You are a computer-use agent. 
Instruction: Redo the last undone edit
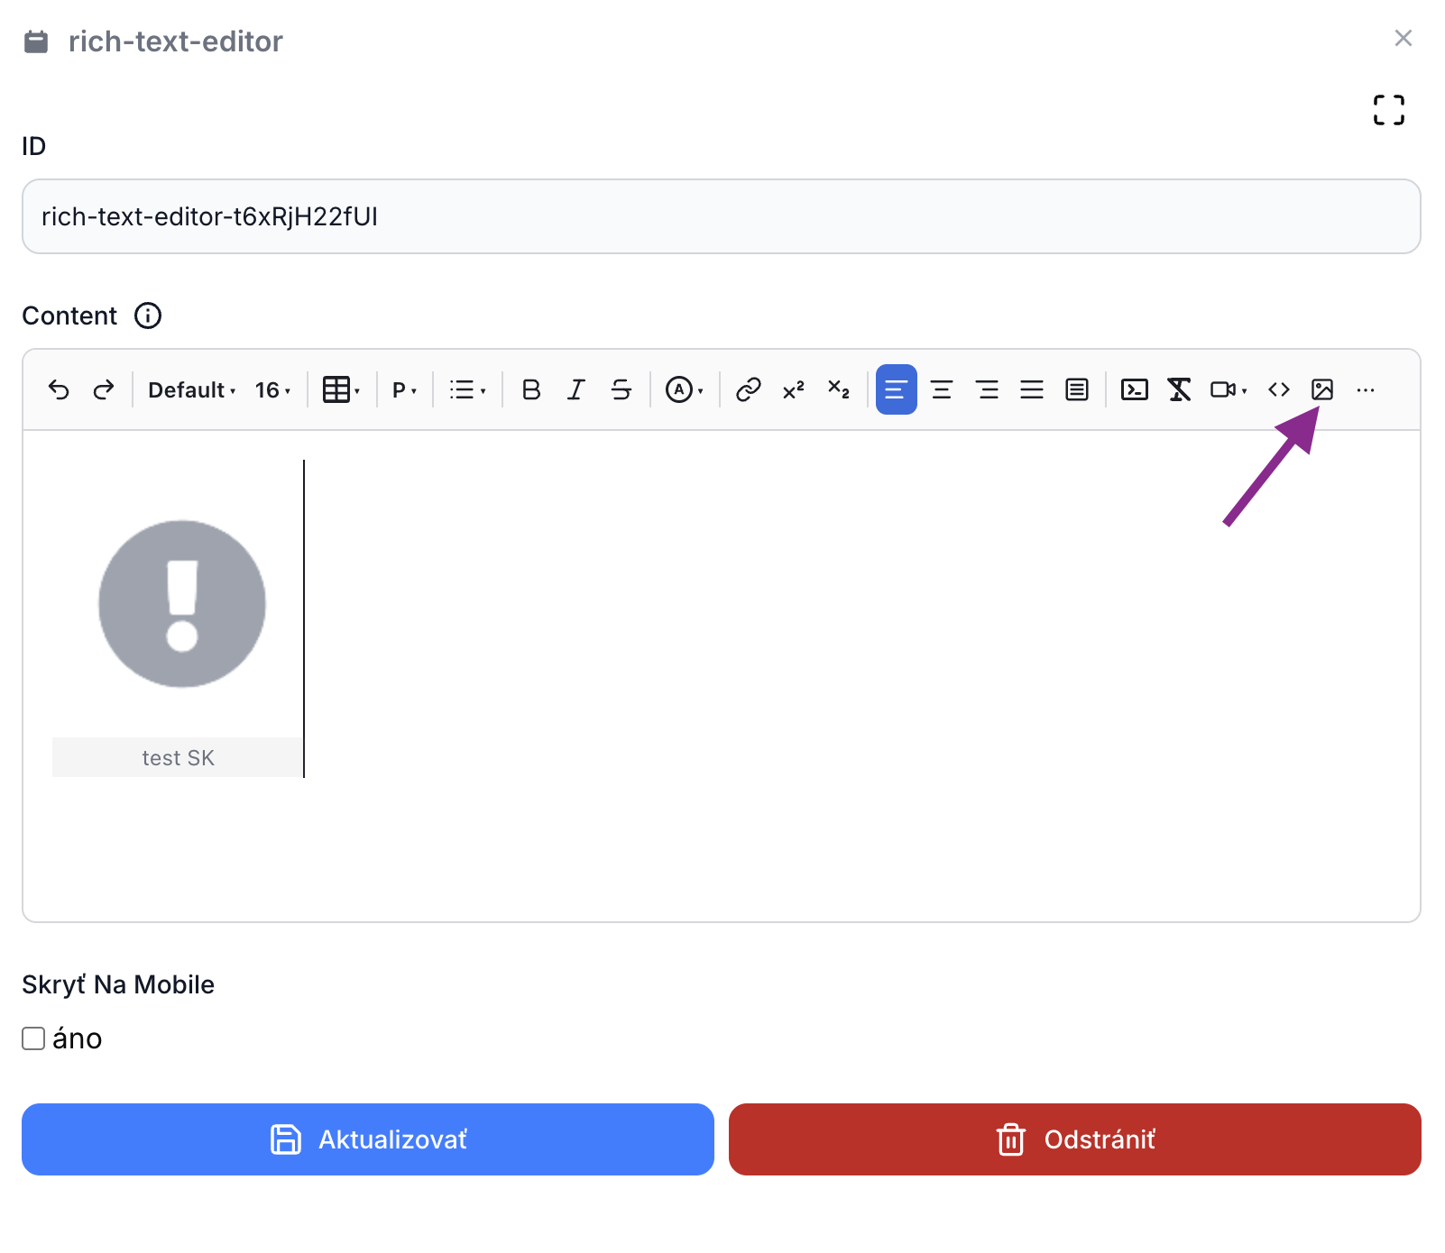104,389
